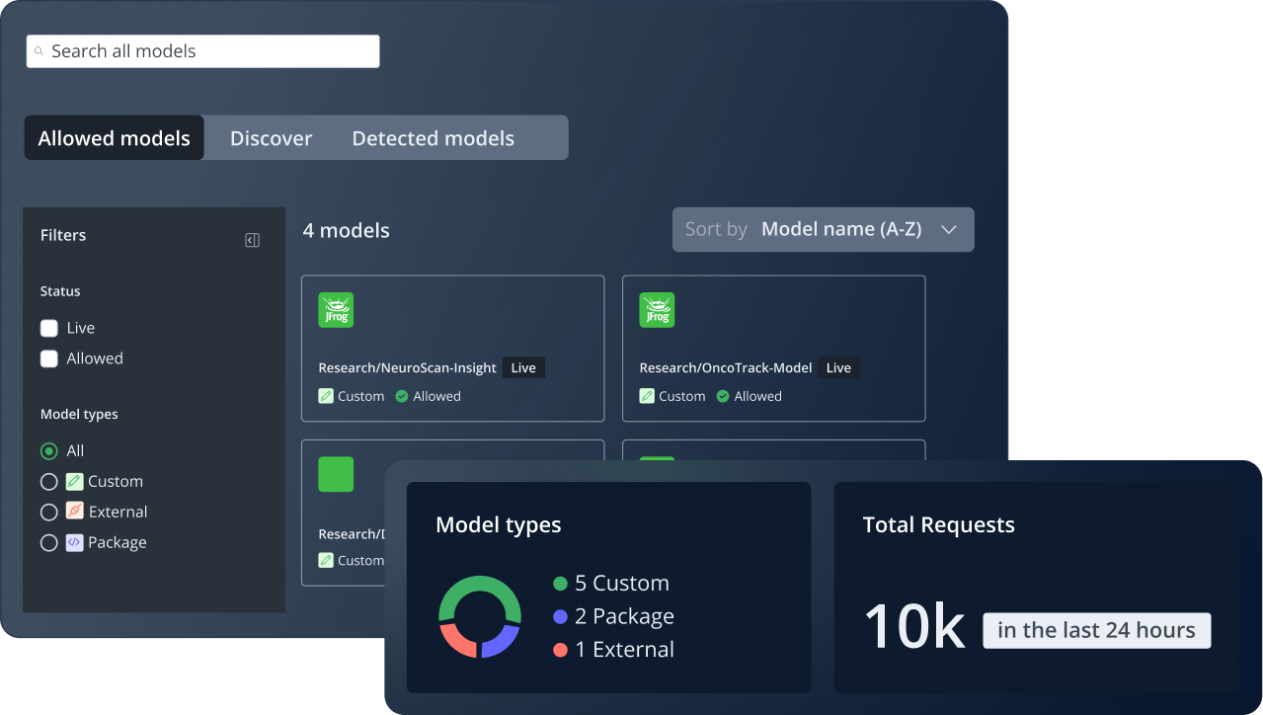Click 'Custom' label on NeuroScan-Insight card
The height and width of the screenshot is (715, 1263).
(361, 396)
